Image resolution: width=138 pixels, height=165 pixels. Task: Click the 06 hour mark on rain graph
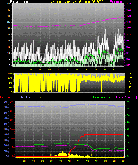pos(42,161)
